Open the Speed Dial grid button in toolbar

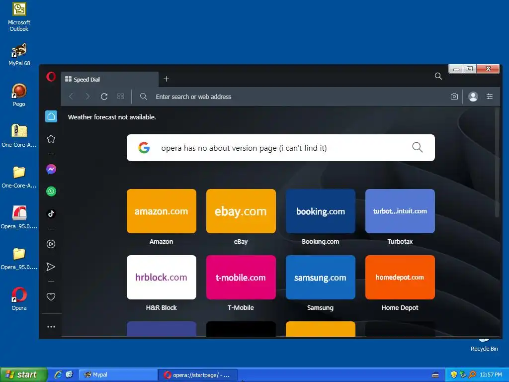click(120, 96)
